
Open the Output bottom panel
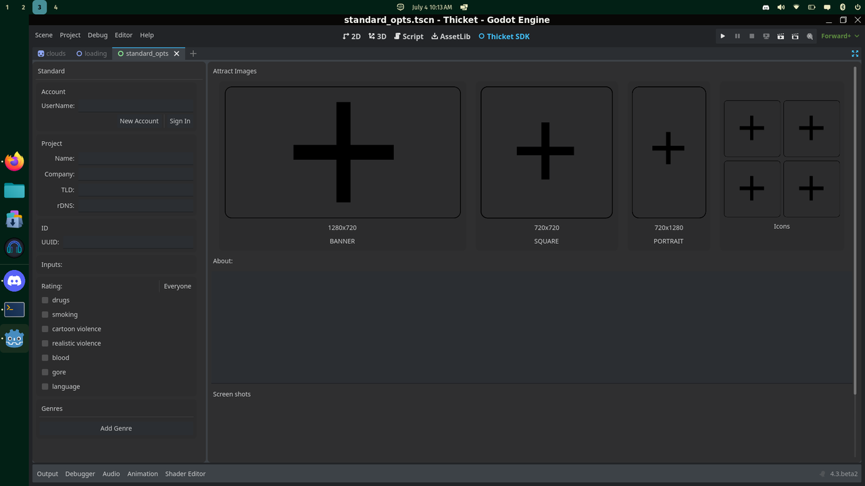click(47, 474)
